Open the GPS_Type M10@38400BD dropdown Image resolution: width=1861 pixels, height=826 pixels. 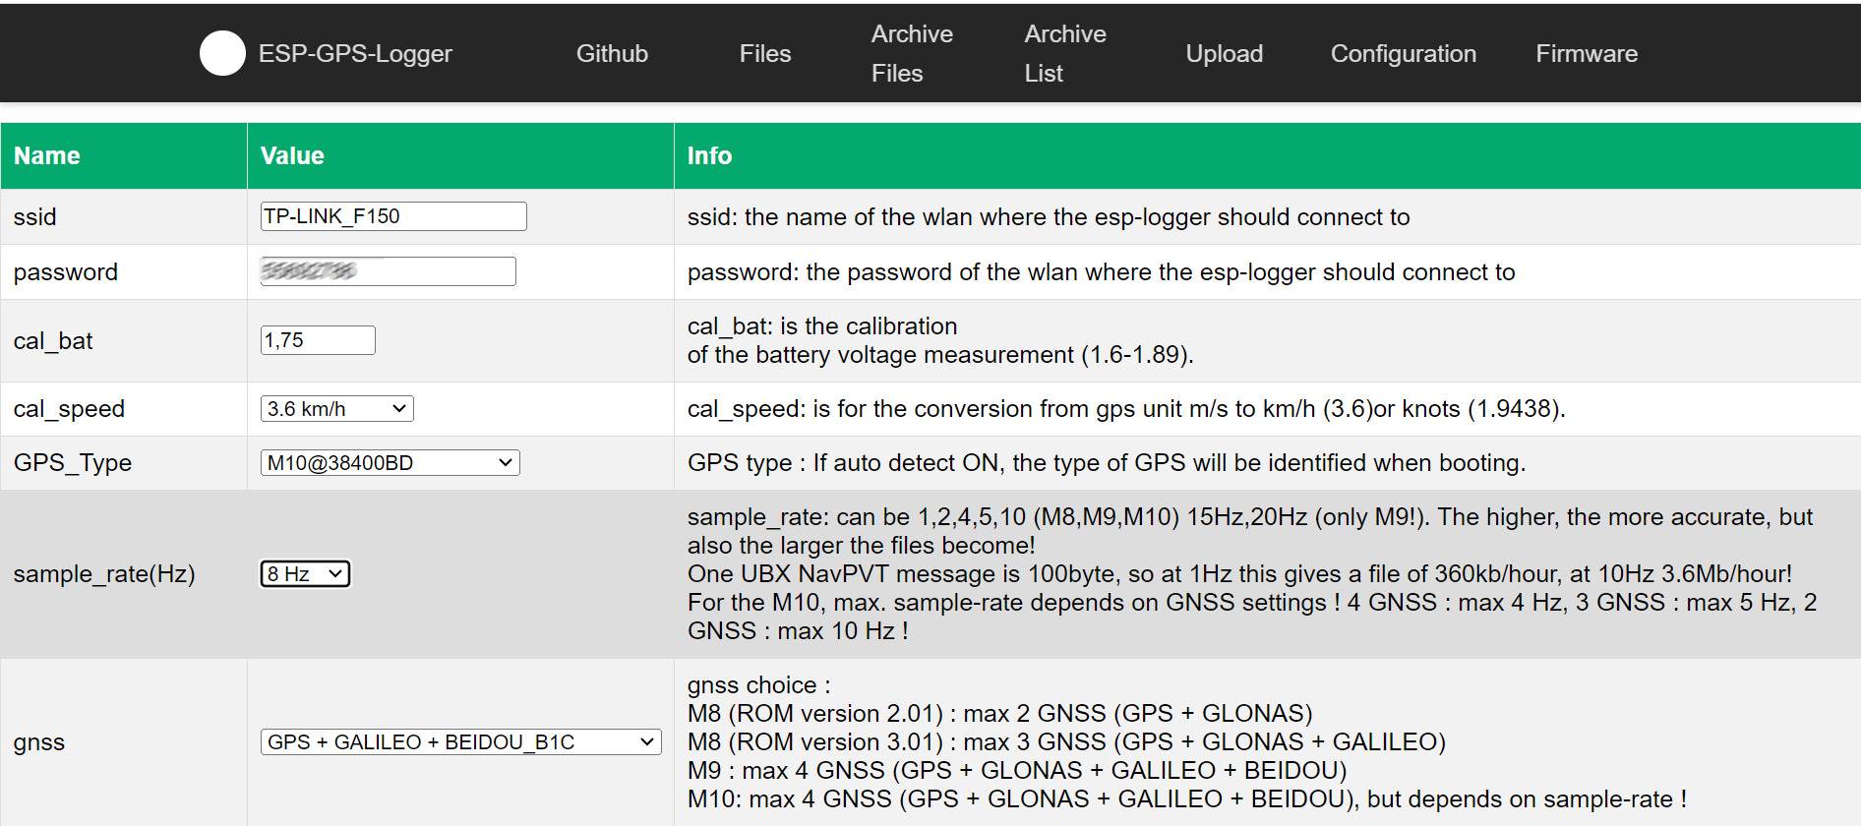(x=390, y=463)
